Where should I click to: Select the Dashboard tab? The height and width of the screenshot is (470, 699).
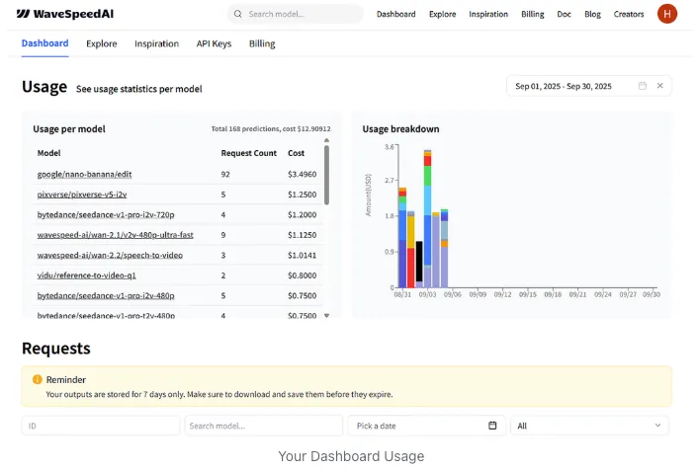(x=45, y=43)
